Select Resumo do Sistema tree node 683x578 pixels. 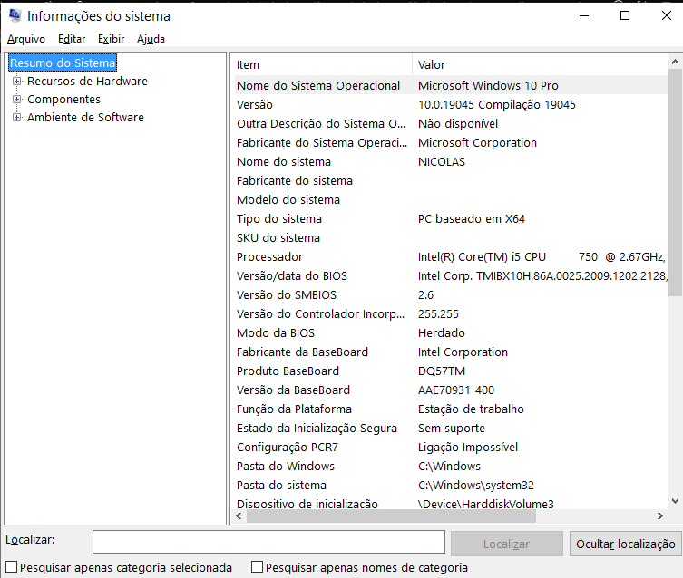pyautogui.click(x=63, y=63)
